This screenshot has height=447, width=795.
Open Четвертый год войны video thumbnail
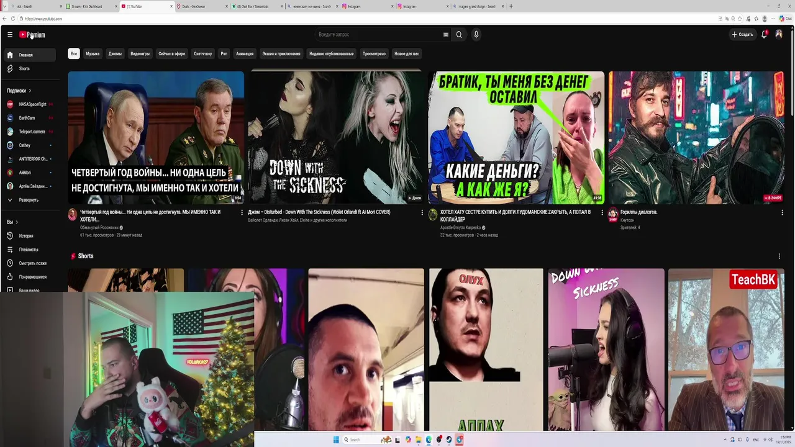156,137
